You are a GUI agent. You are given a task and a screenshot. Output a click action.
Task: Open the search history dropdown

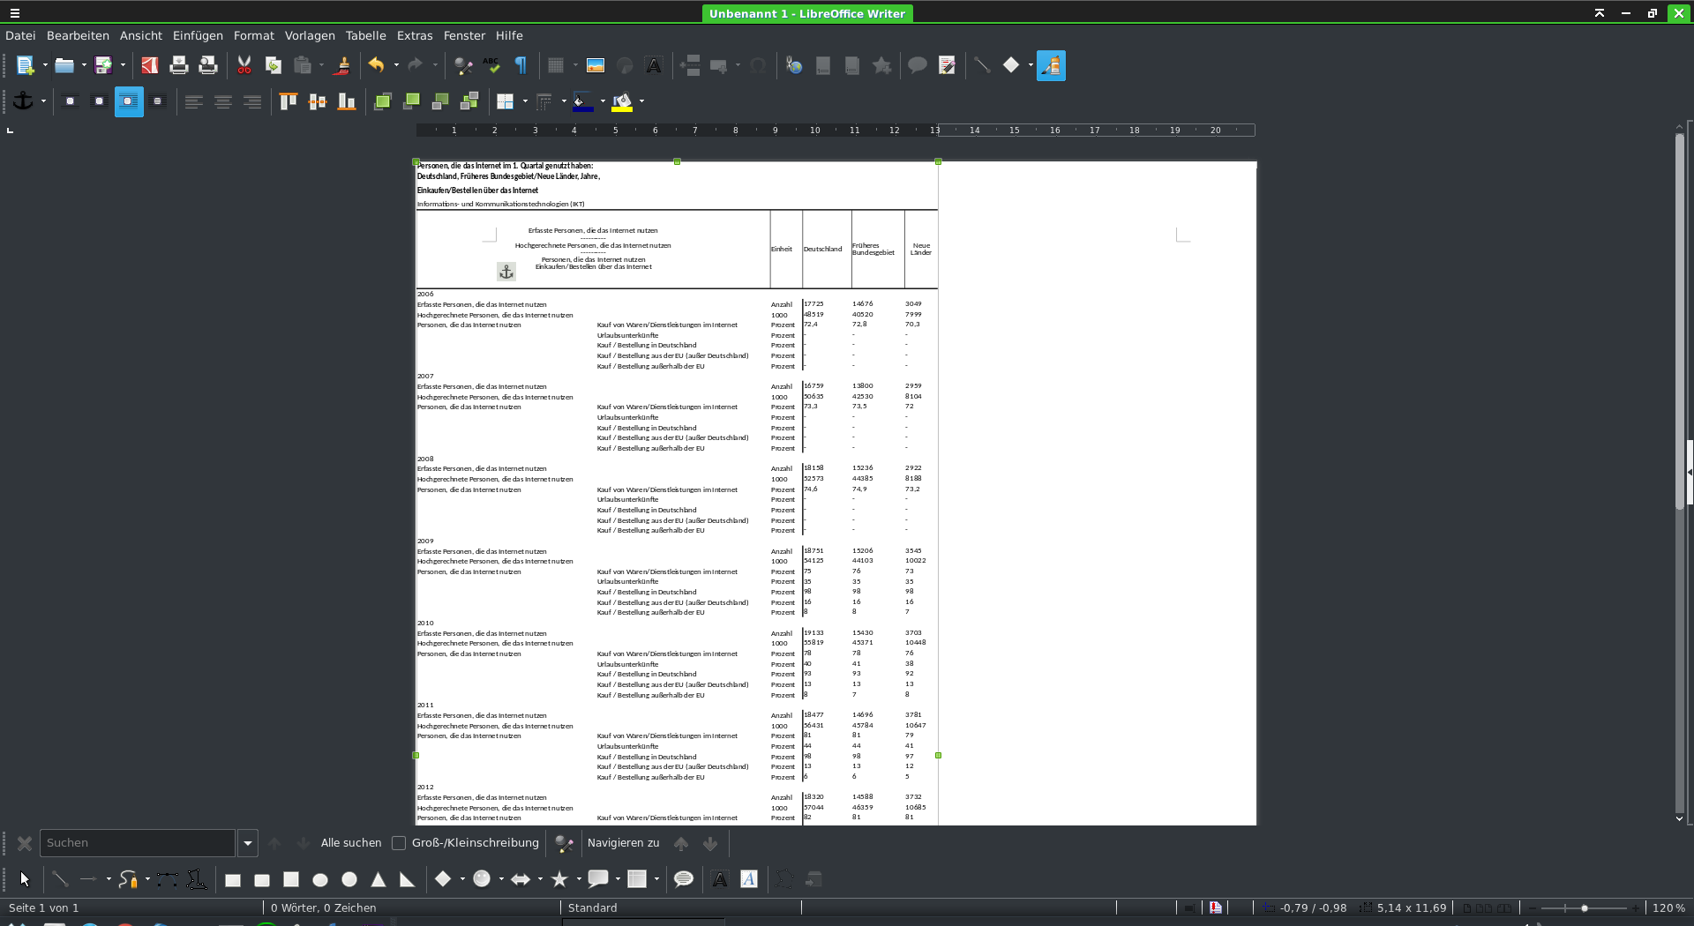tap(248, 843)
